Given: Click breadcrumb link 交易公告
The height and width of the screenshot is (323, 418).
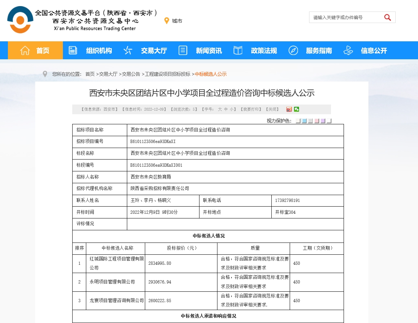Looking at the screenshot, I should click(131, 74).
